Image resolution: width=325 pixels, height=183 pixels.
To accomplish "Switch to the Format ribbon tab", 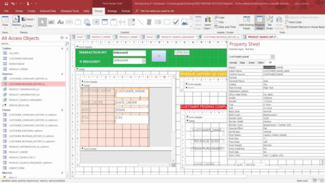I will [x=125, y=11].
